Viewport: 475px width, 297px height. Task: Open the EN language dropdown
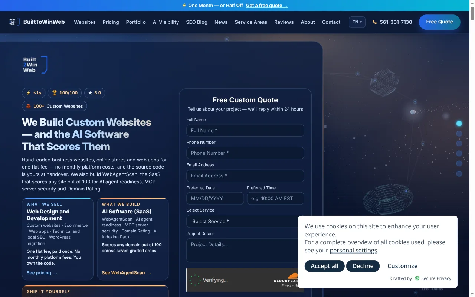(x=357, y=22)
